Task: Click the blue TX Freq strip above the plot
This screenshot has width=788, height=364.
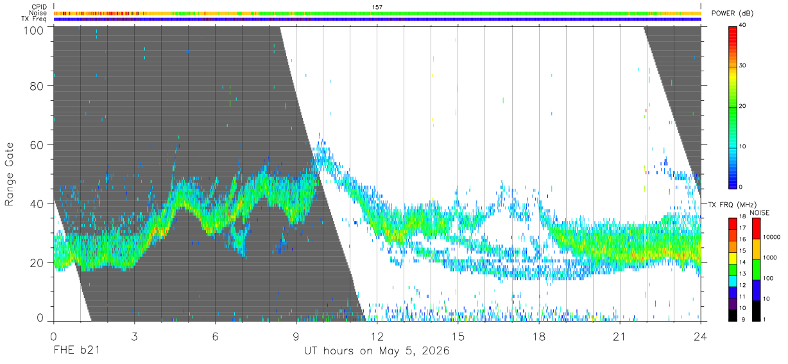Action: [x=377, y=19]
